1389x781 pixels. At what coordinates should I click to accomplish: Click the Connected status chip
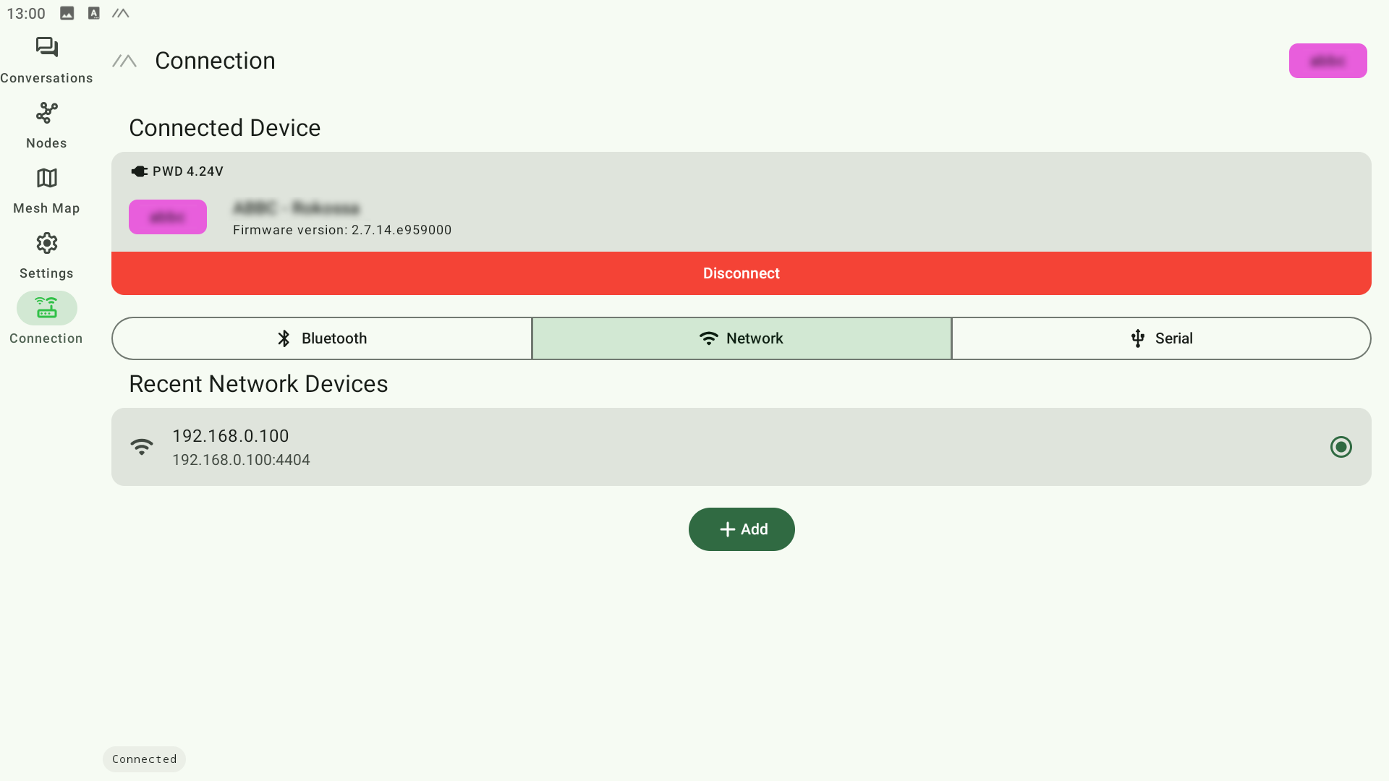coord(144,759)
